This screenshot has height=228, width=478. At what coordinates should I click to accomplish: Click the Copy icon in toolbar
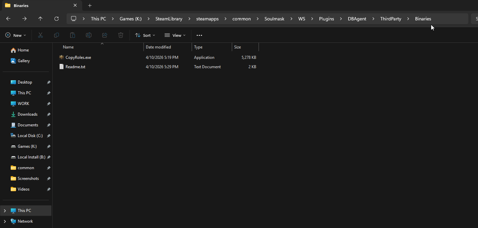pyautogui.click(x=57, y=35)
